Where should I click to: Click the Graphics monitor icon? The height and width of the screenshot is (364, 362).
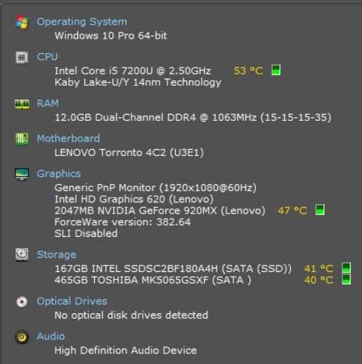[22, 174]
